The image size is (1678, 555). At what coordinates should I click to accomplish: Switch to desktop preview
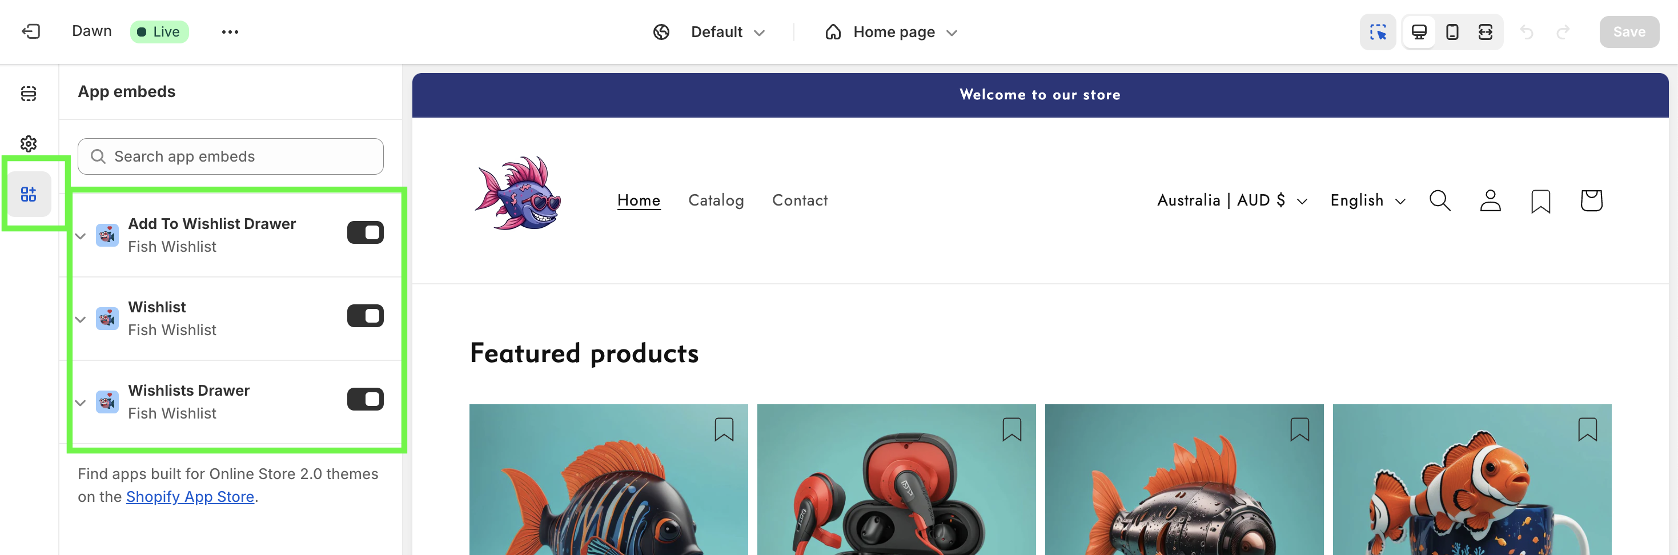(x=1419, y=32)
